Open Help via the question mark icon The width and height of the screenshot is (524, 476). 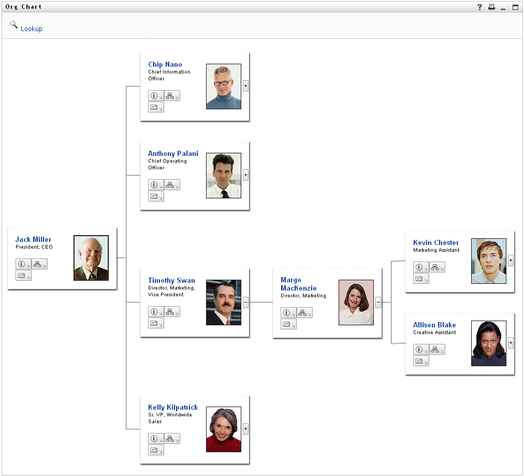[479, 7]
